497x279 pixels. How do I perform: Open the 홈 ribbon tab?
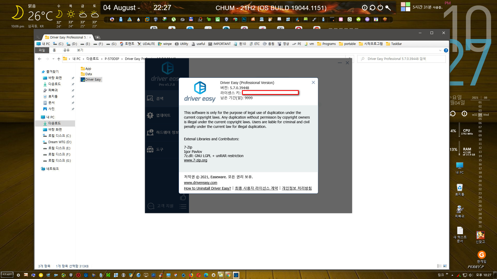coord(54,50)
